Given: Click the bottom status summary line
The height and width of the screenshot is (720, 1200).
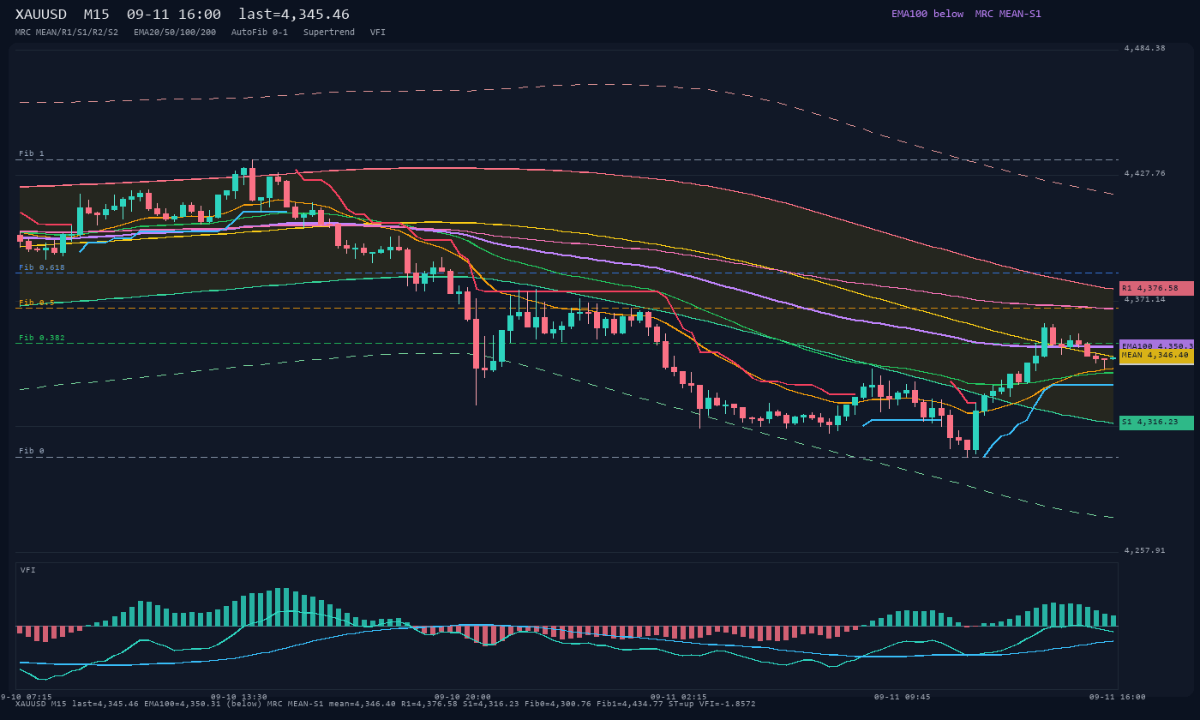Looking at the screenshot, I should [386, 704].
